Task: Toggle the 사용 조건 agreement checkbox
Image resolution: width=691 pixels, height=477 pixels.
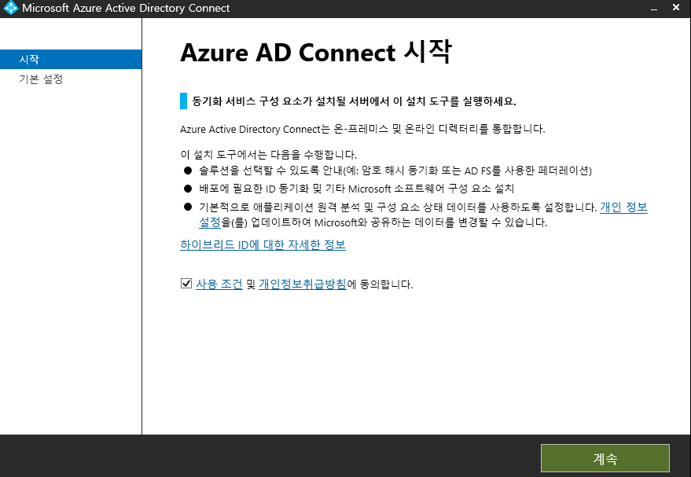Action: 186,283
